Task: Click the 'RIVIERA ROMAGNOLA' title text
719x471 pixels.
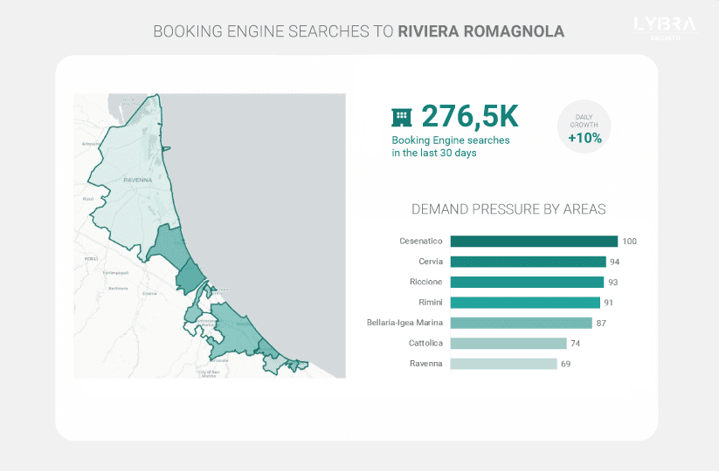Action: [x=481, y=31]
